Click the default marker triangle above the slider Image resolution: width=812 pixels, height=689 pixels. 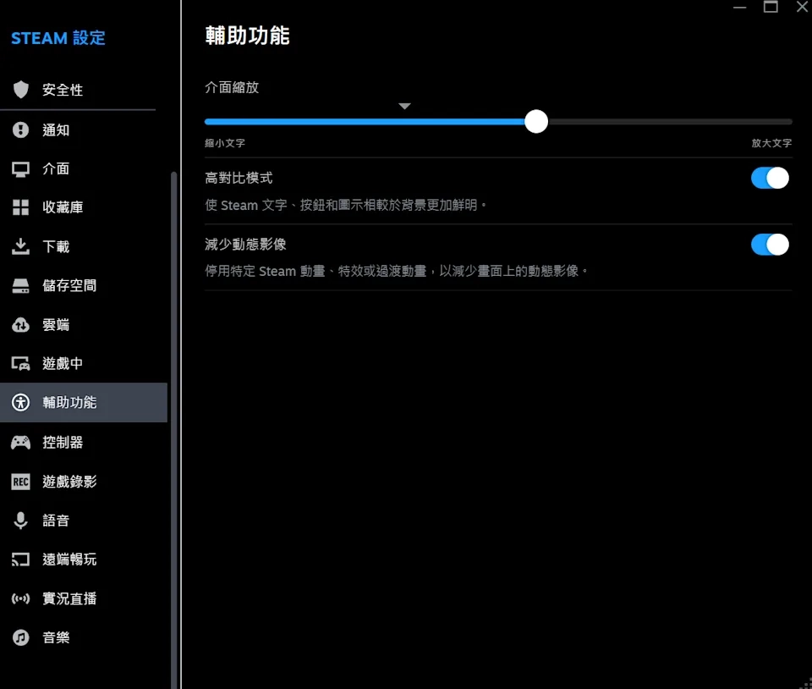404,107
